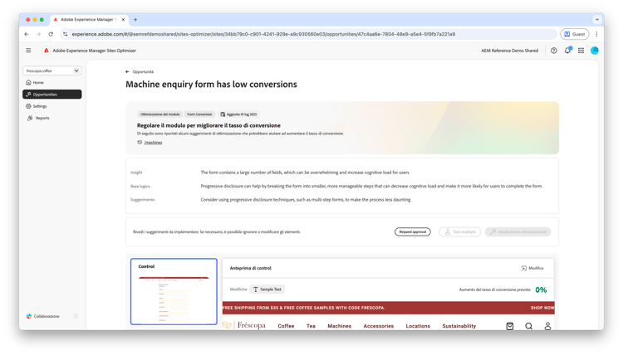The image size is (623, 355).
Task: Click Modifica in preview header
Action: click(532, 268)
